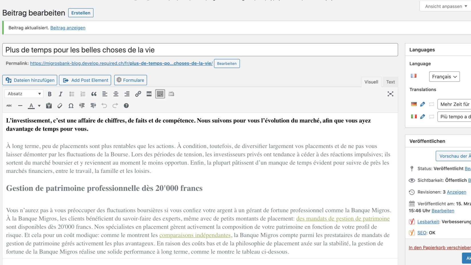Switch to the Visuell editor tab
This screenshot has width=471, height=265.
[371, 82]
